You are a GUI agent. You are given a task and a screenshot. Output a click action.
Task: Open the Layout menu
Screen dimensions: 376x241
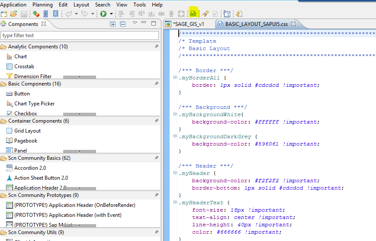coord(81,5)
